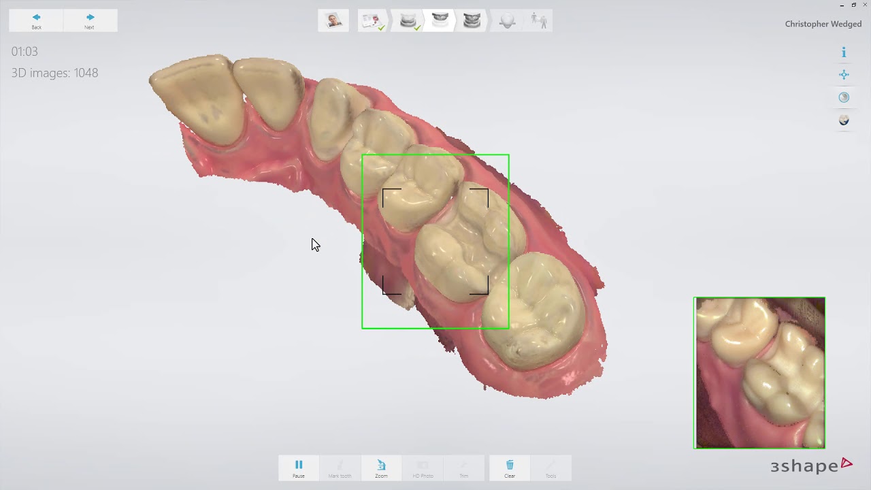Toggle the color texture tooth icon
The height and width of the screenshot is (490, 871).
coord(844,120)
